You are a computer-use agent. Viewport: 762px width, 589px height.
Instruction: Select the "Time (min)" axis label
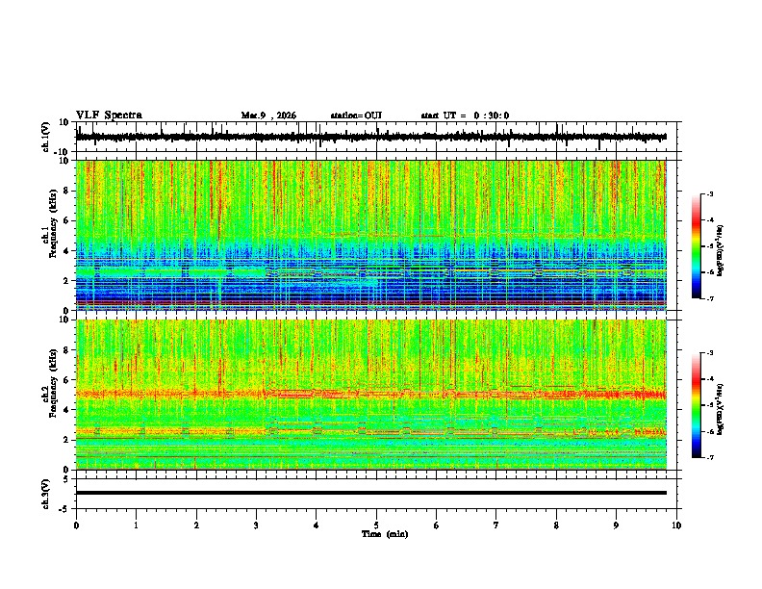[385, 534]
